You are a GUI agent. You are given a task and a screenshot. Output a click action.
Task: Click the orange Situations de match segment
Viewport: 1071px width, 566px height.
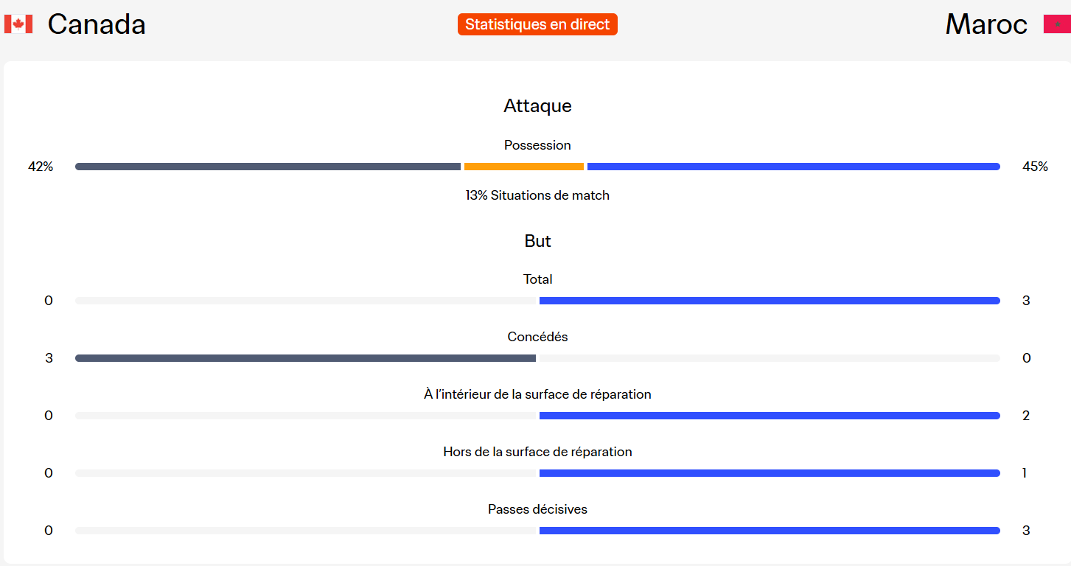click(524, 167)
